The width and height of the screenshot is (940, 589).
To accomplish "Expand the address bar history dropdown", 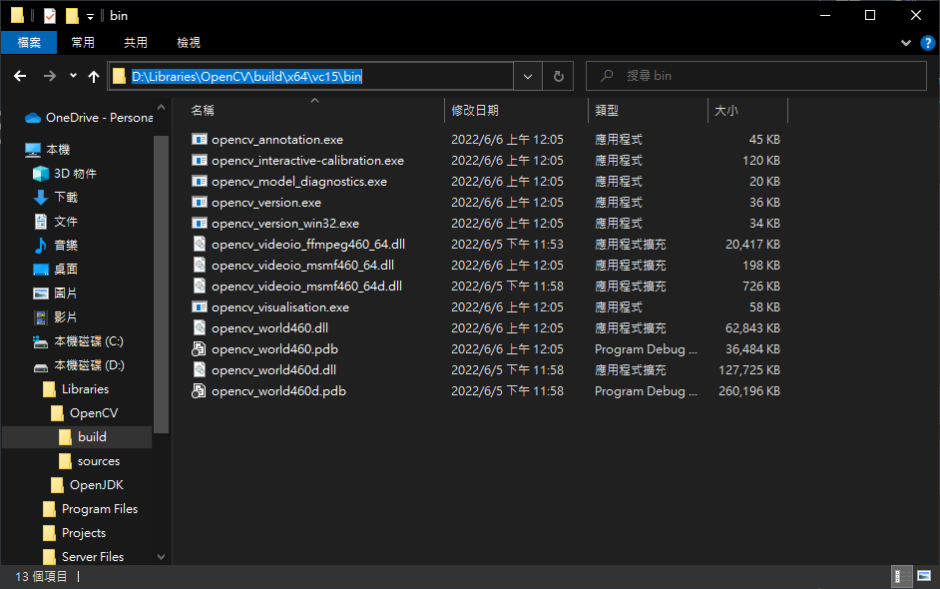I will click(528, 76).
